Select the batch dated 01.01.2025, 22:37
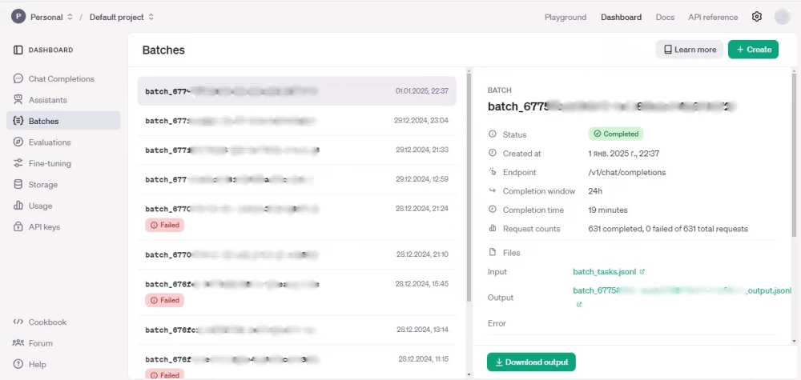801x380 pixels. (x=297, y=91)
